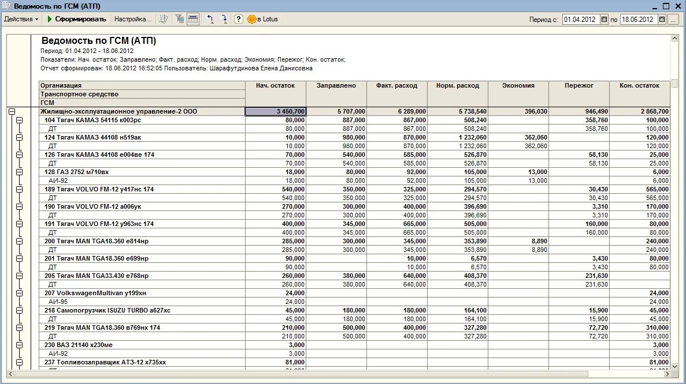Collapse the 201 Тягач MAN TGA18.360 е699нр group

click(x=19, y=258)
